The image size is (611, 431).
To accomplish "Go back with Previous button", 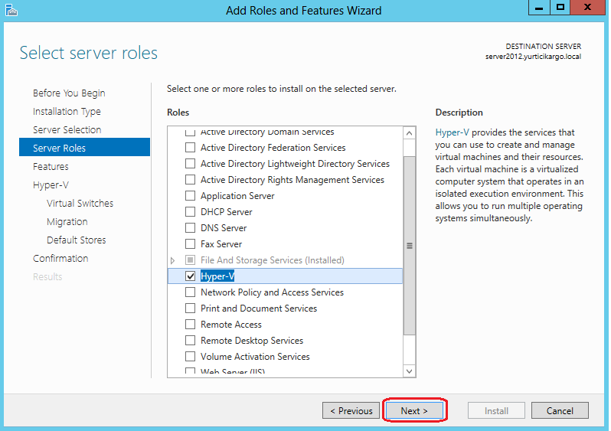I will pyautogui.click(x=351, y=411).
